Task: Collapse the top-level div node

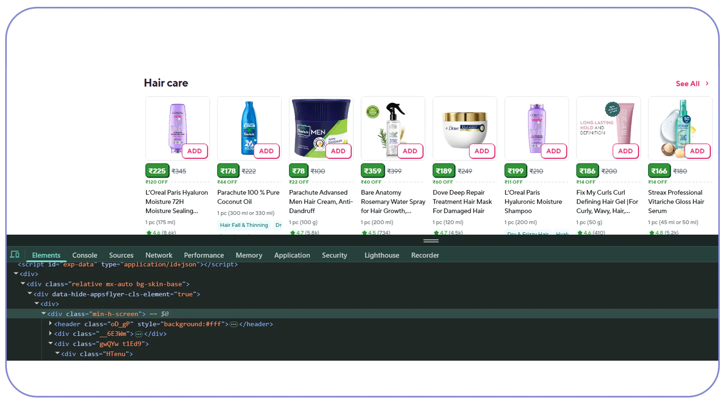Action: tap(16, 274)
